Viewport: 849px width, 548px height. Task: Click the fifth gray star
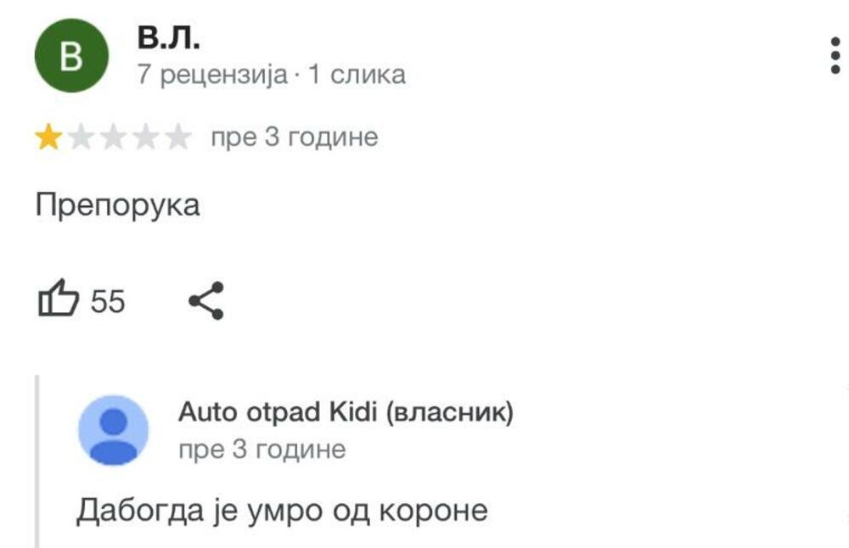click(178, 137)
